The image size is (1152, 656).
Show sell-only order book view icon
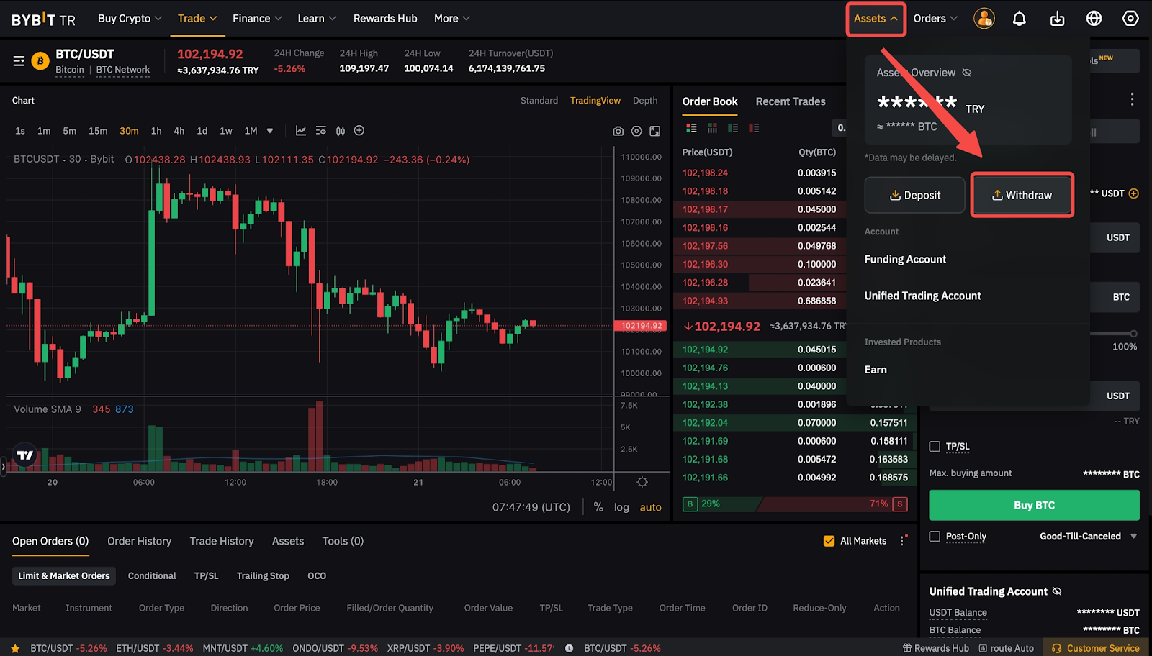(x=754, y=128)
